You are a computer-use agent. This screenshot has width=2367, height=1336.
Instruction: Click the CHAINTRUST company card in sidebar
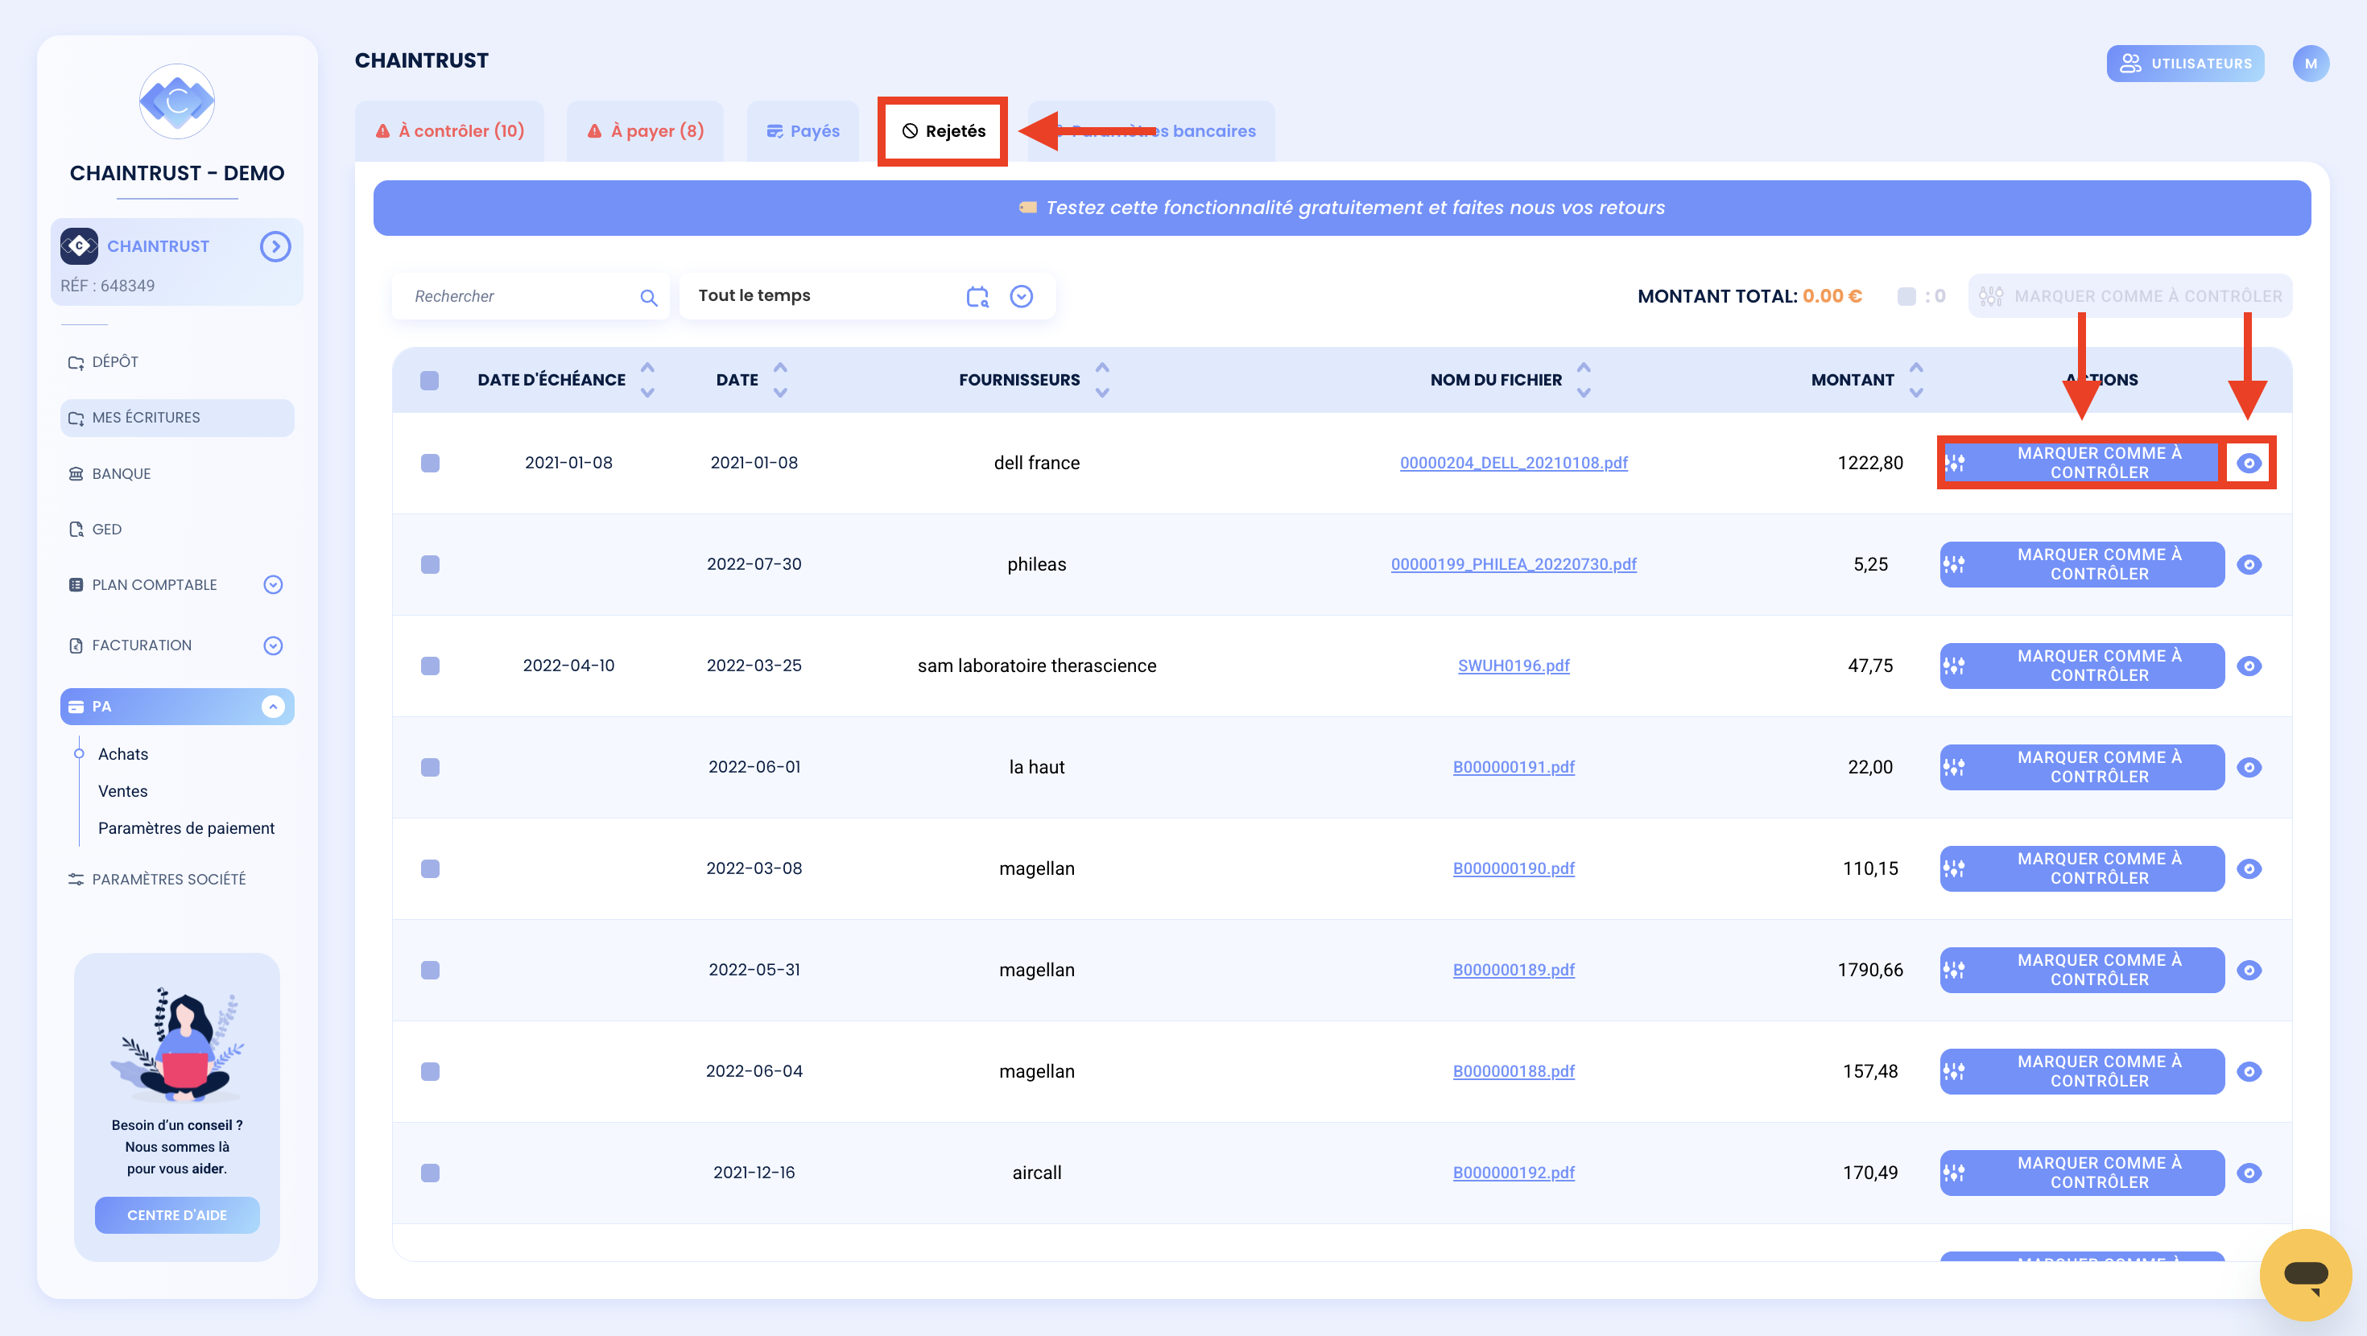177,262
